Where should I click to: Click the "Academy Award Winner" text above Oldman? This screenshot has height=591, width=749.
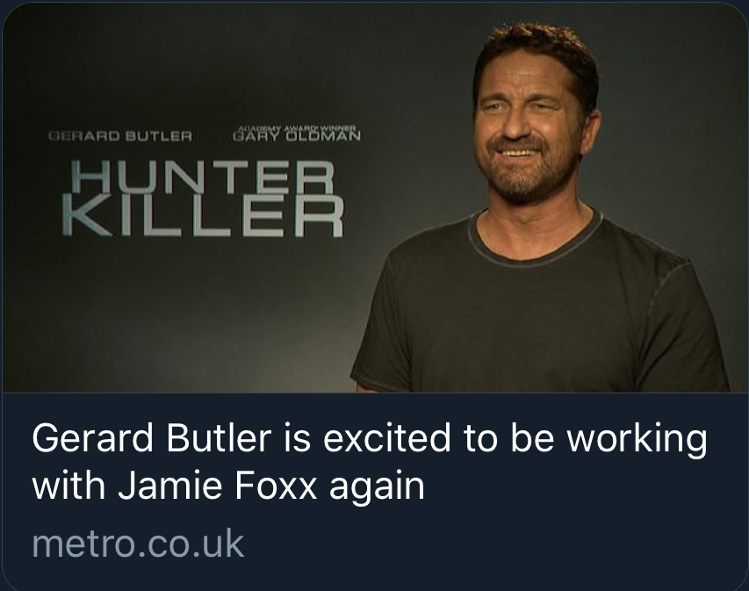(296, 127)
